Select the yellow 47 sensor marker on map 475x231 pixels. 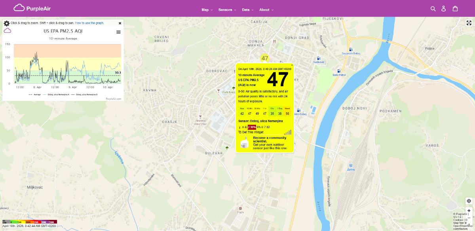coord(264,58)
